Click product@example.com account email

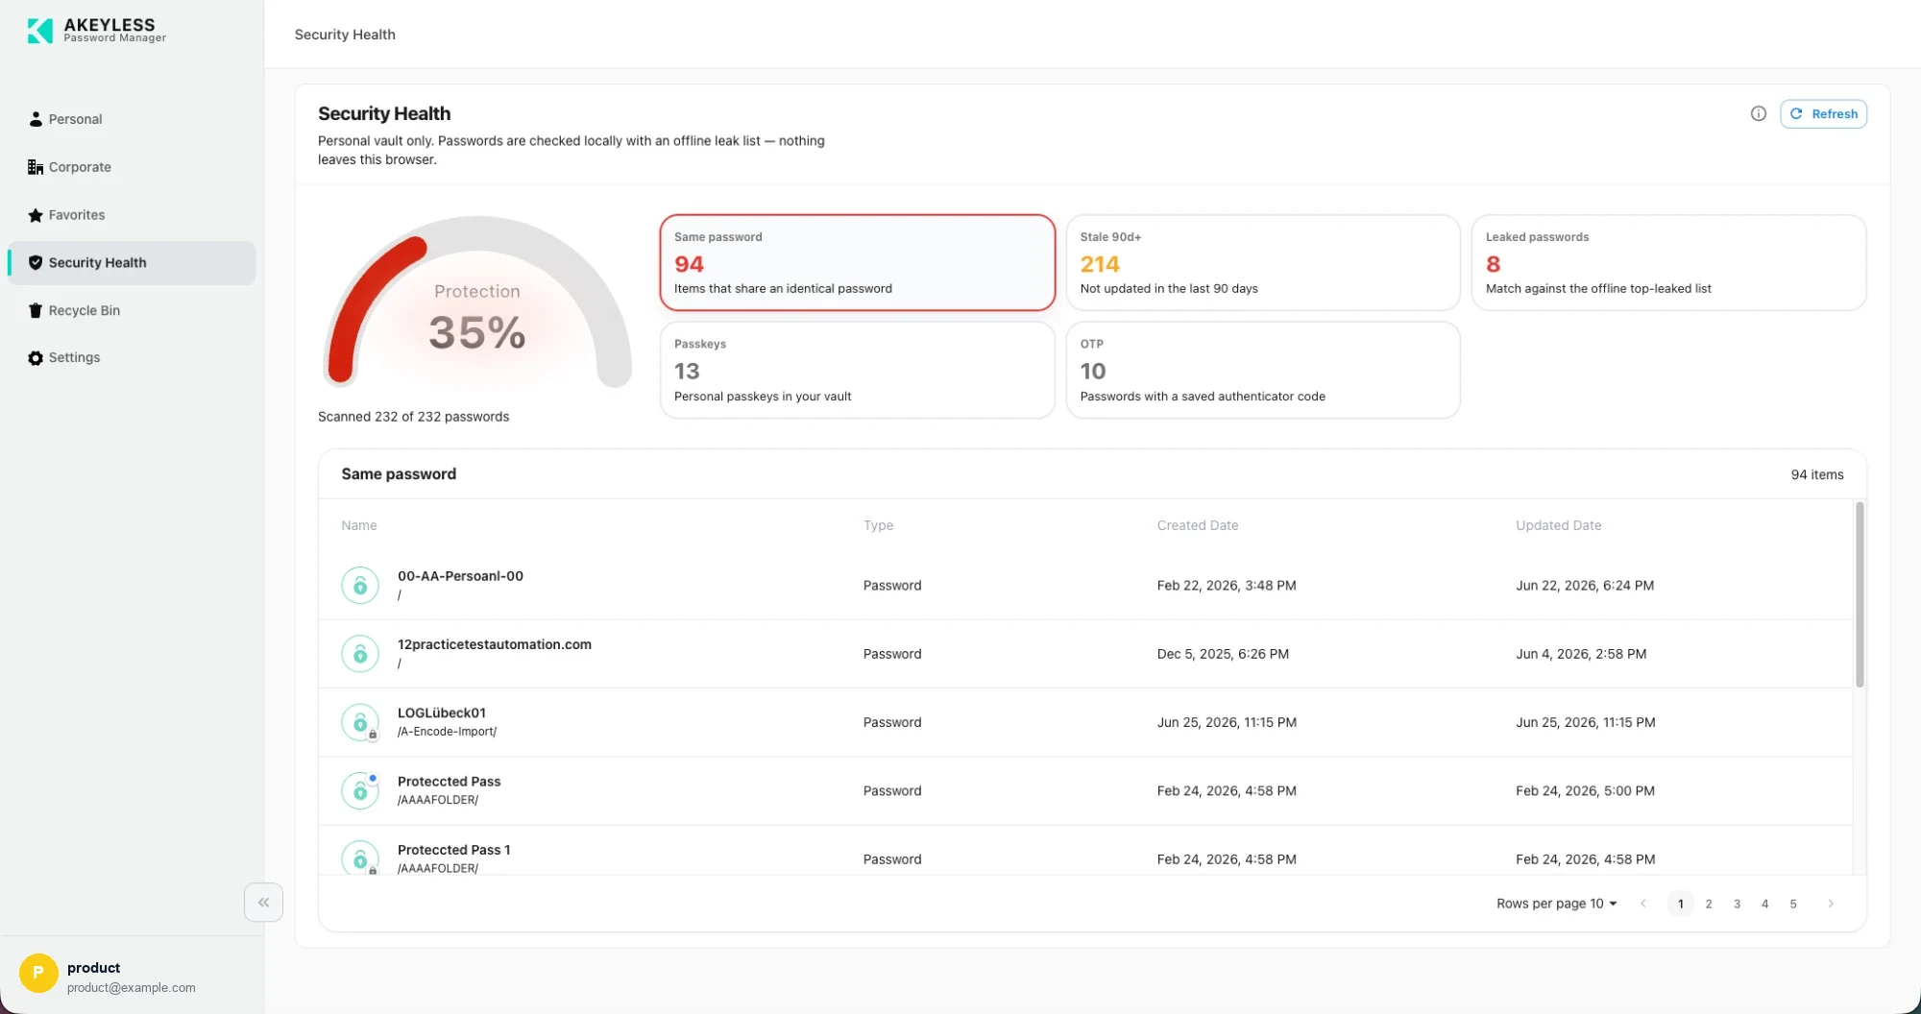(132, 987)
